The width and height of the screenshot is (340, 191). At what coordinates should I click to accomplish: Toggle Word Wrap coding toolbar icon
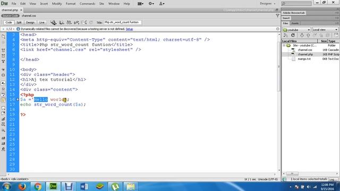[3, 94]
